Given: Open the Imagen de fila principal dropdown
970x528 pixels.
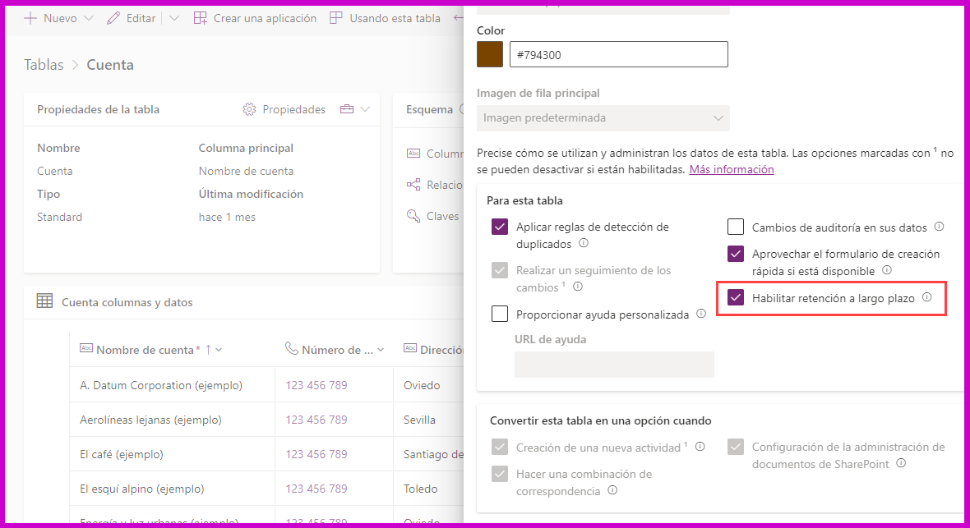Looking at the screenshot, I should click(x=603, y=118).
